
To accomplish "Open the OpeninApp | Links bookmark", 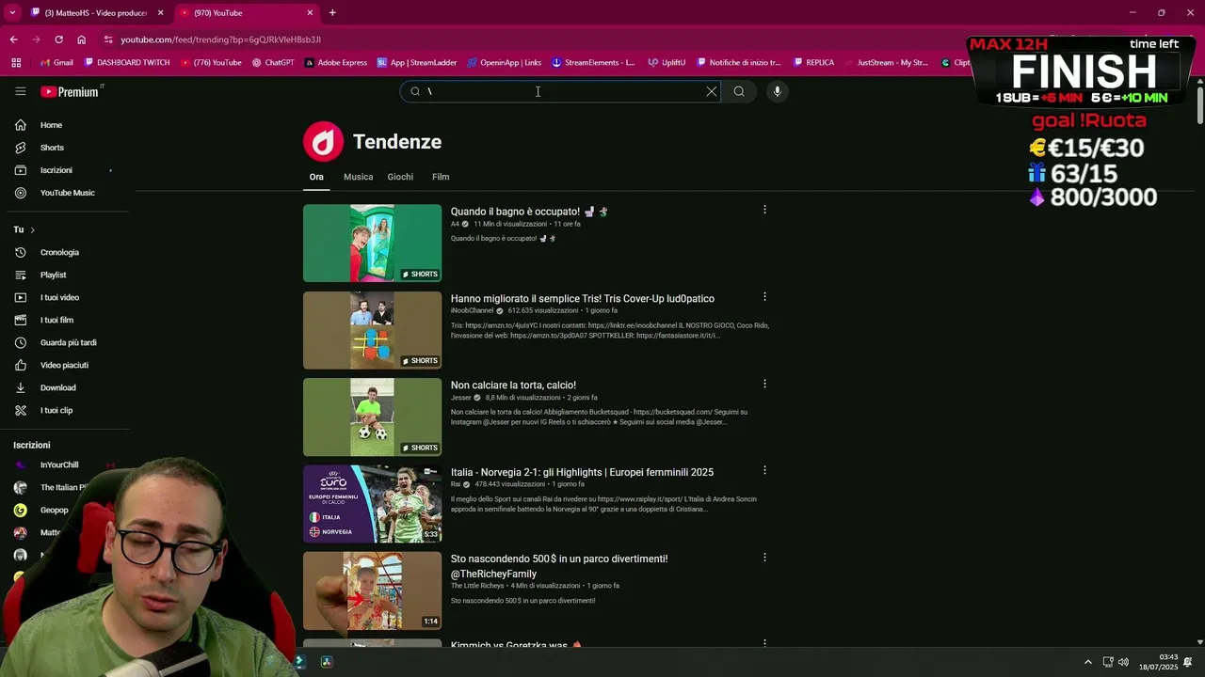I will pyautogui.click(x=504, y=63).
